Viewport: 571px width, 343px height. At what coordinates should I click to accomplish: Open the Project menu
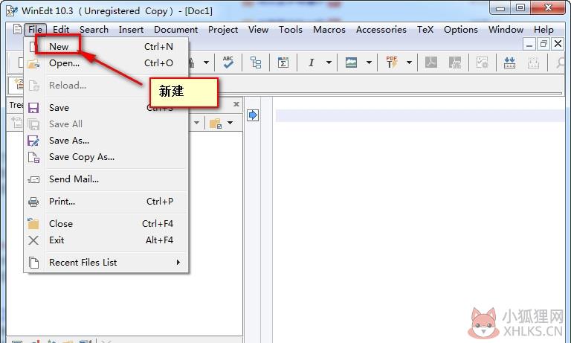coord(223,30)
